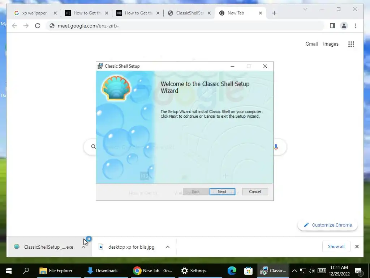Open Settings from taskbar
370x278 pixels.
200,271
